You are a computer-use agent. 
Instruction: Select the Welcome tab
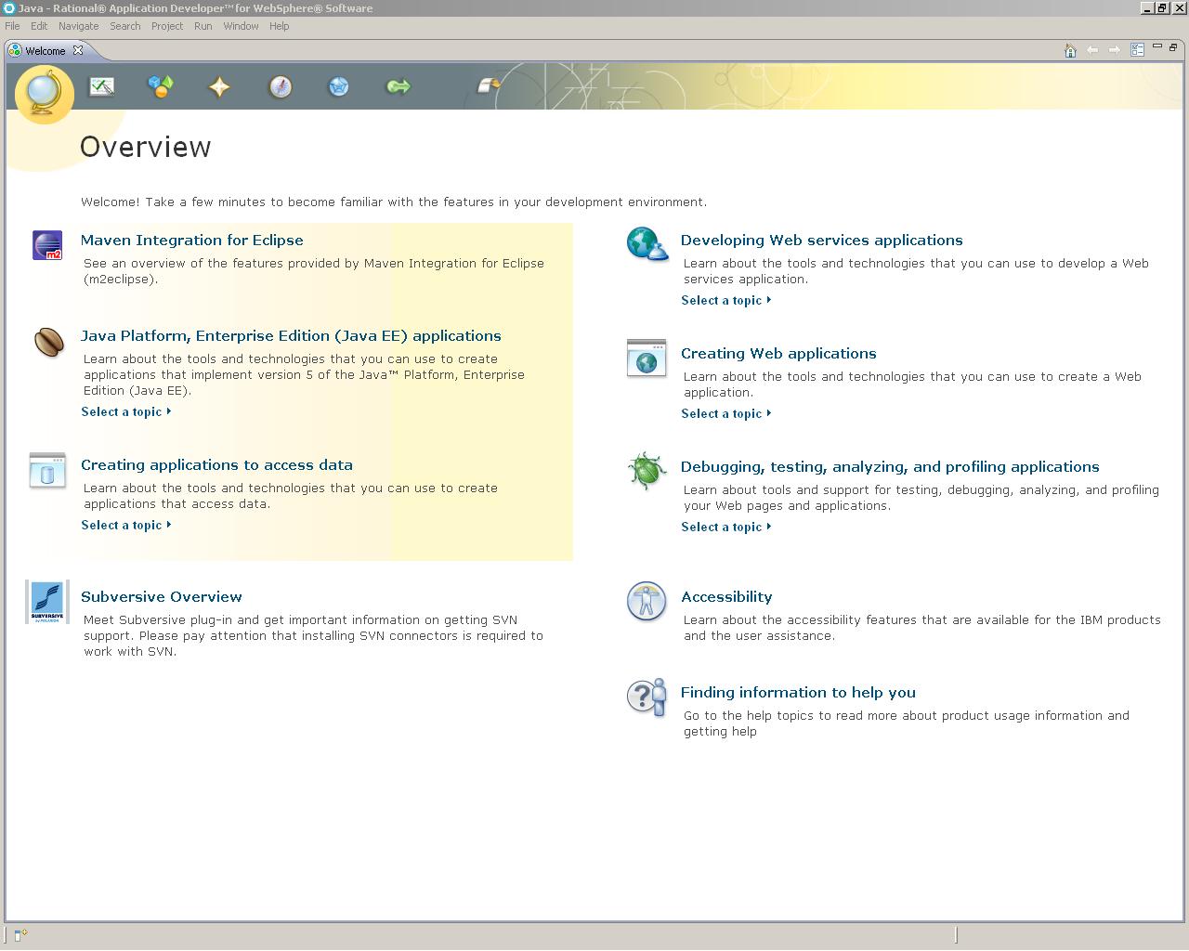pos(45,51)
